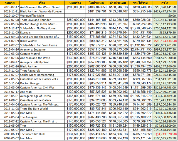The height and width of the screenshot is (141, 178).
Task: Click Captain Marvel domestic $153,433,423
Action: pos(97,54)
